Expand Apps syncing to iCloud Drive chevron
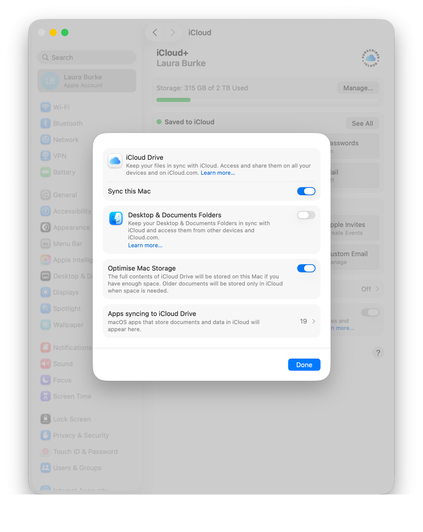Image resolution: width=423 pixels, height=532 pixels. point(313,321)
